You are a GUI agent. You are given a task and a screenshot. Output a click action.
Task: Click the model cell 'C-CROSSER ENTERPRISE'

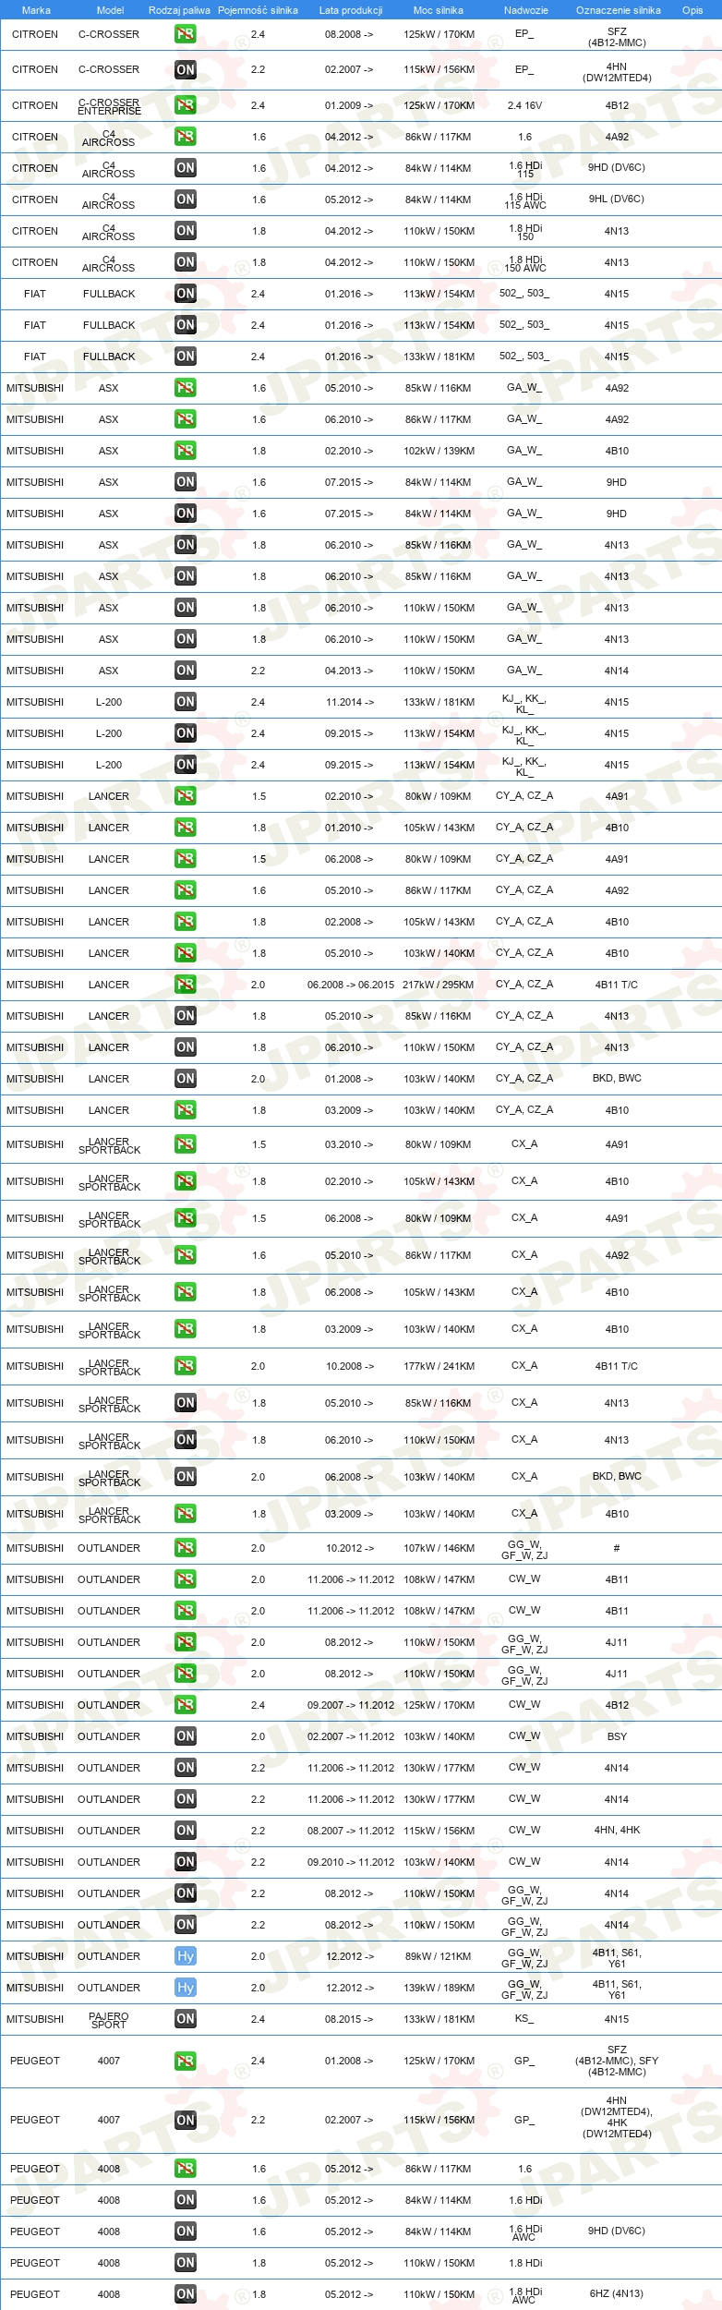tap(110, 106)
